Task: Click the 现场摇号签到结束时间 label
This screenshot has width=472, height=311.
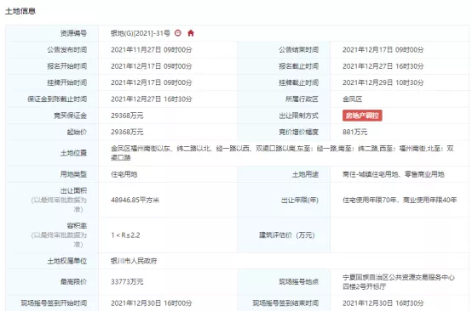Action: [x=285, y=303]
